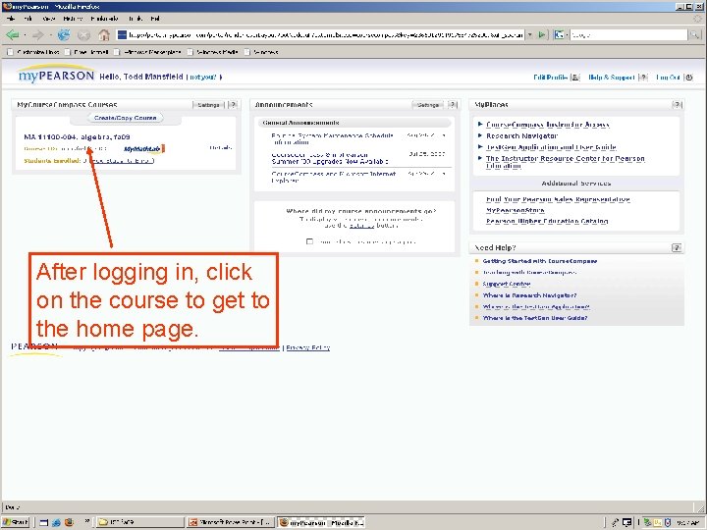This screenshot has height=530, width=707.
Task: Click help icon in Need Help? panel
Action: [677, 247]
